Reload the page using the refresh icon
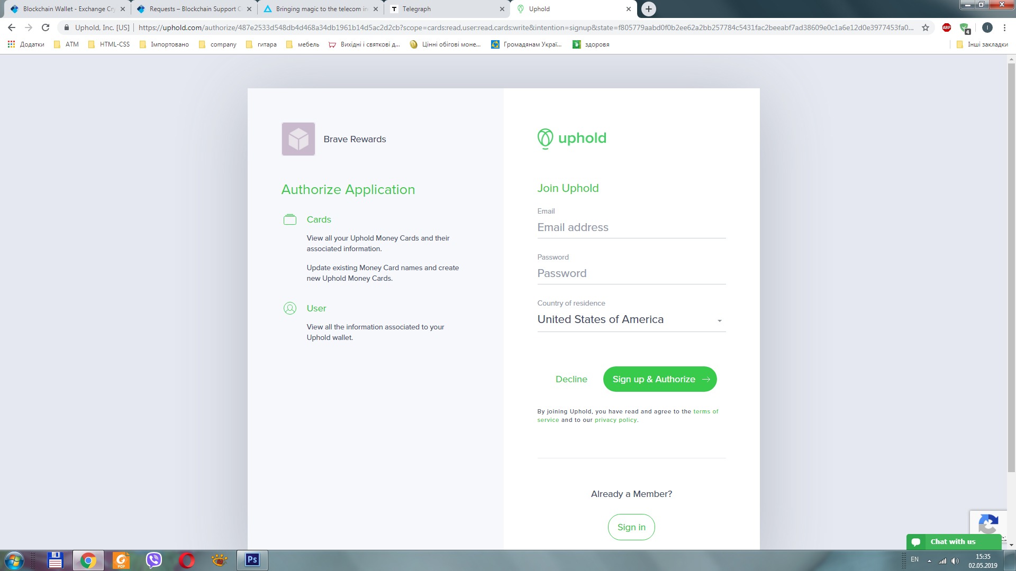The image size is (1016, 571). point(46,27)
